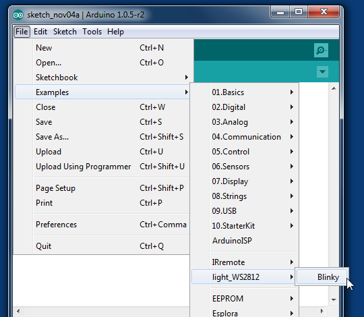Viewport: 364px width, 317px height.
Task: Click horizontal scrollbar right arrow
Action: [322, 311]
